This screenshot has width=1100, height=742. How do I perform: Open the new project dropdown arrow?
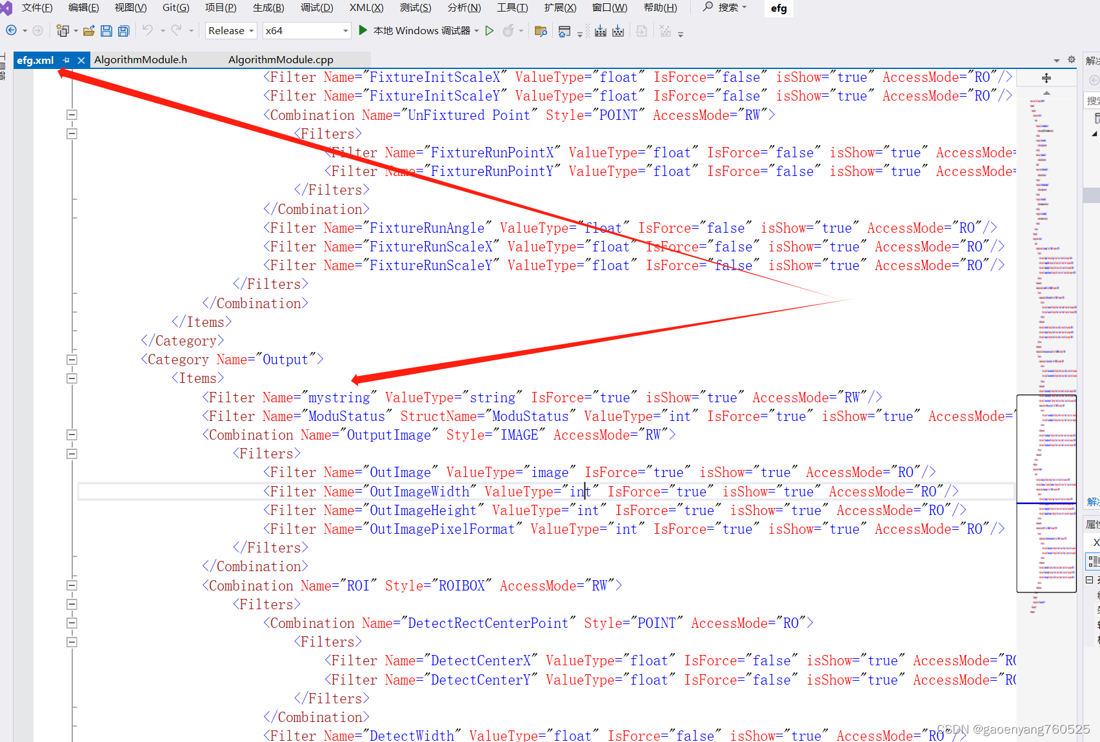(x=75, y=30)
